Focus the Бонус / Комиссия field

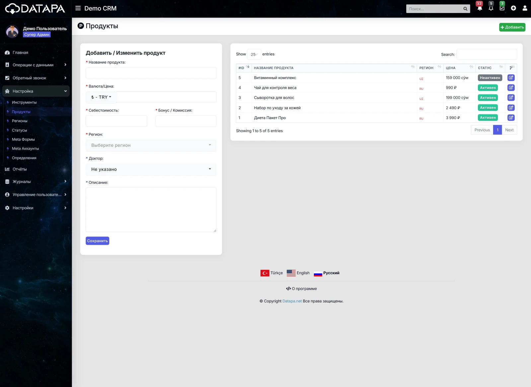point(186,121)
